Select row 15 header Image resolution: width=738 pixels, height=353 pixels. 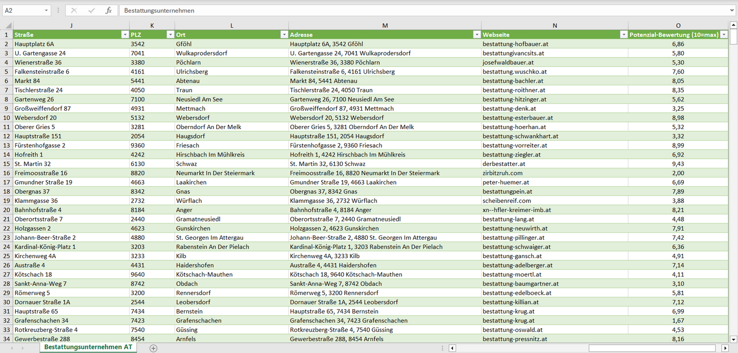coord(7,164)
